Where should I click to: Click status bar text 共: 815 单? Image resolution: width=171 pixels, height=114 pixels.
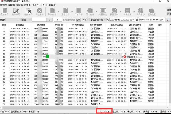(104, 112)
